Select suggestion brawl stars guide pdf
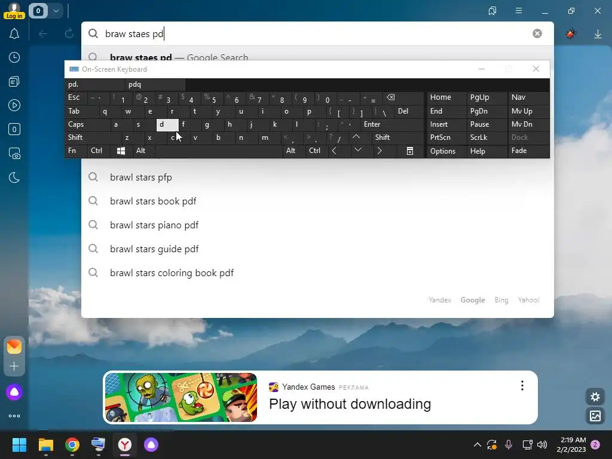The width and height of the screenshot is (612, 459). 317,249
